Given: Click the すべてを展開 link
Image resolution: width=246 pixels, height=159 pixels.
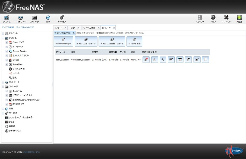Looking at the screenshot, I should tap(8, 27).
